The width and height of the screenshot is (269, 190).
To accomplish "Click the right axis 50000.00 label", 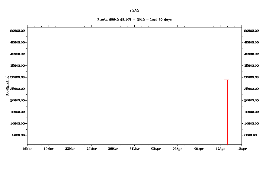I will pyautogui.click(x=251, y=31).
